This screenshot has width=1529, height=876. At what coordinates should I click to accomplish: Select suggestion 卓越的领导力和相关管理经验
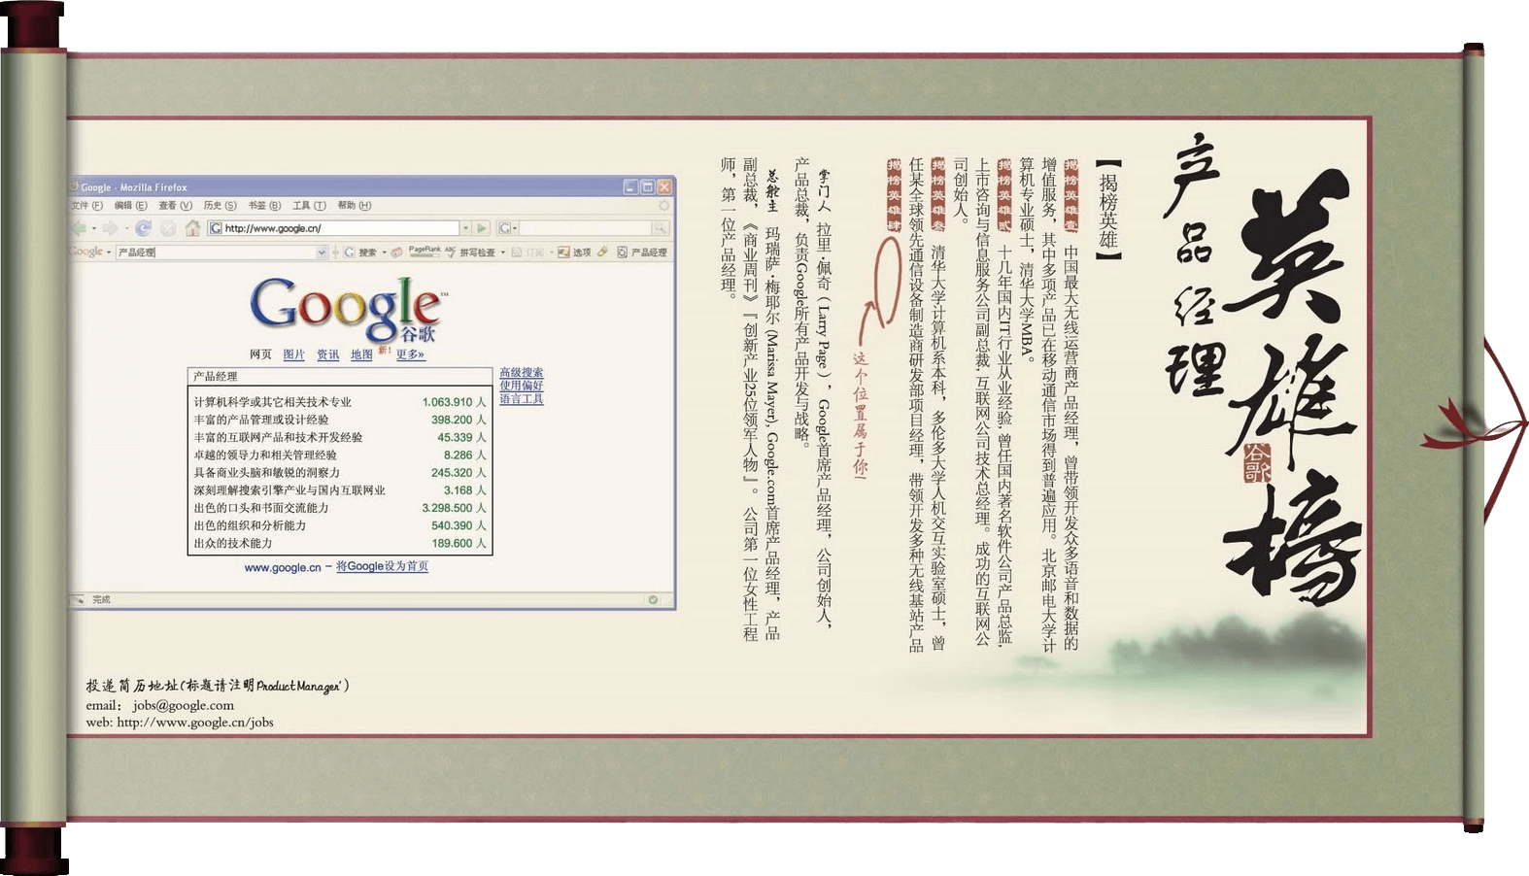340,455
